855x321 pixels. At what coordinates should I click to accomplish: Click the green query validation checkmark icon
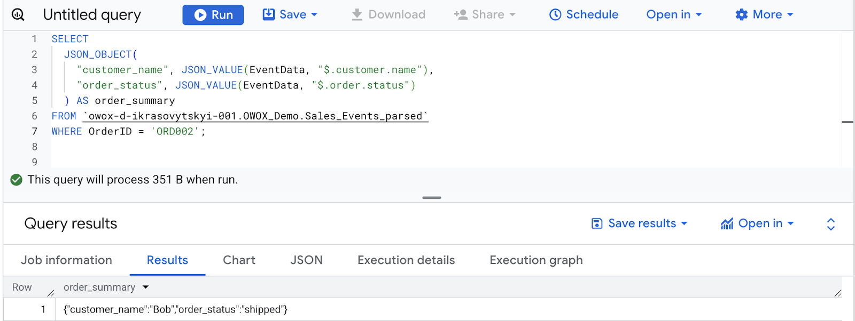coord(17,180)
